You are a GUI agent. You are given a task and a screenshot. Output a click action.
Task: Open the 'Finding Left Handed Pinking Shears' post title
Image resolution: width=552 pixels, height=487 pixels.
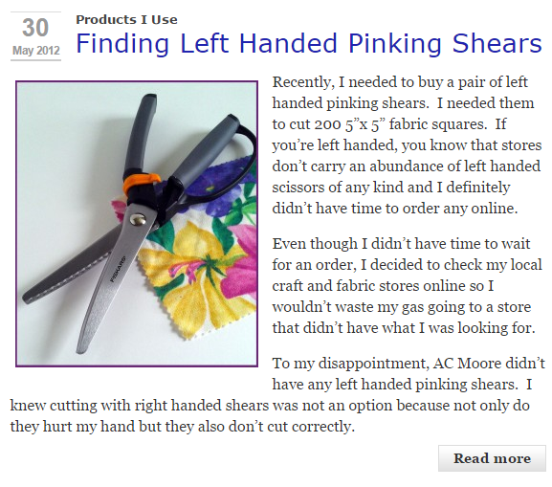pyautogui.click(x=309, y=44)
